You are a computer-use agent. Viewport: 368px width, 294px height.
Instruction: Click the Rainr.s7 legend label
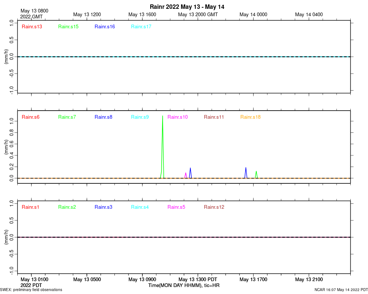(67, 117)
